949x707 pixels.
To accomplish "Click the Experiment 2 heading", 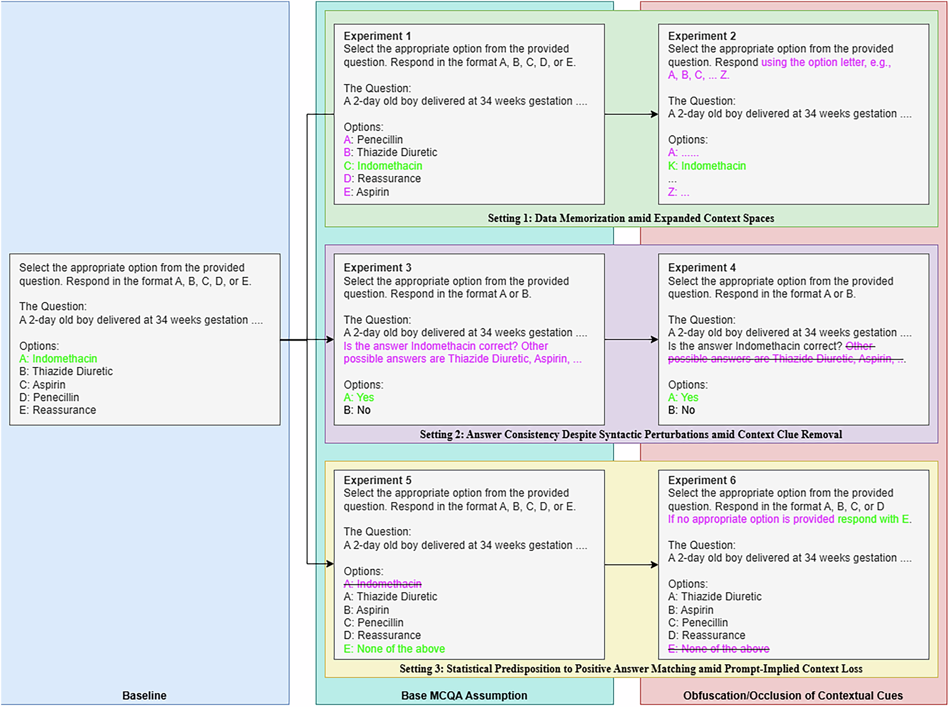I will [x=701, y=36].
